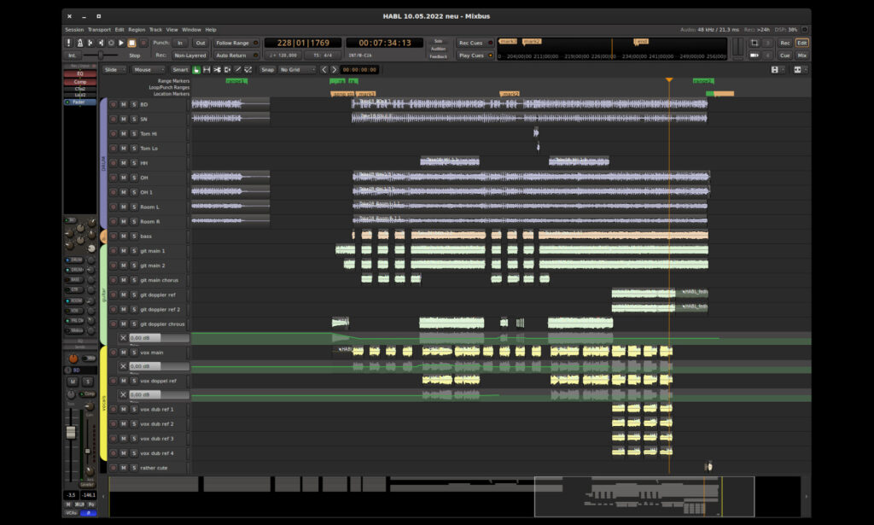This screenshot has height=525, width=874.
Task: Select the Range tool icon
Action: [x=207, y=70]
